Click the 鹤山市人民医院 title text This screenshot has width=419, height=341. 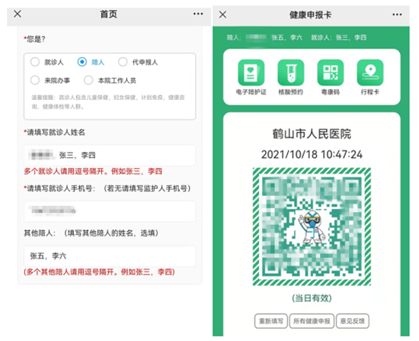point(312,134)
